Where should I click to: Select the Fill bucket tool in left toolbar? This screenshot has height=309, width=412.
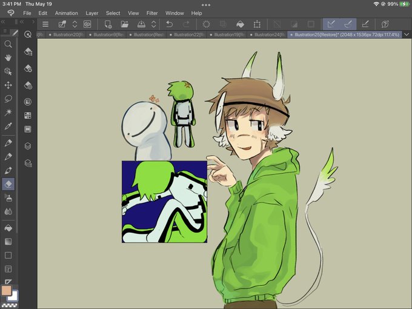click(x=8, y=228)
